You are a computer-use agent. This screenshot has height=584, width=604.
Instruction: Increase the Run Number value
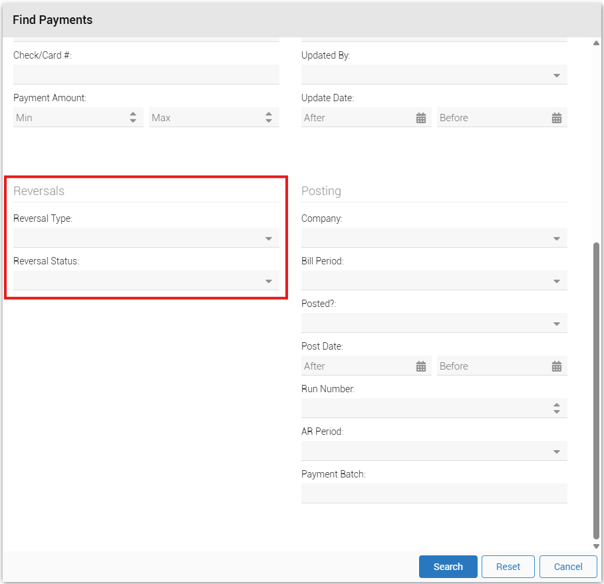pyautogui.click(x=557, y=405)
